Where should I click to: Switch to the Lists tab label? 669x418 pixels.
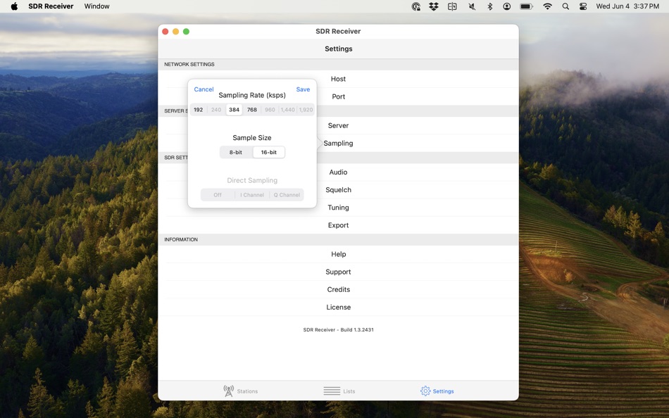click(349, 391)
